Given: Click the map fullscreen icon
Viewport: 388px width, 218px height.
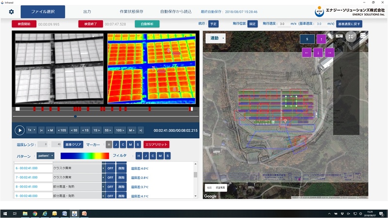Looking at the screenshot, I should click(362, 36).
